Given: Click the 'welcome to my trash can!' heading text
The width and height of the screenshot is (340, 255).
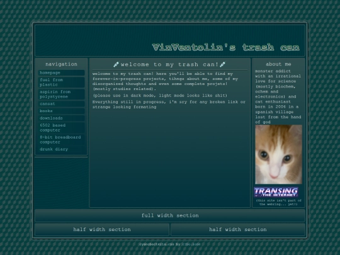Looking at the screenshot, I should click(169, 64).
